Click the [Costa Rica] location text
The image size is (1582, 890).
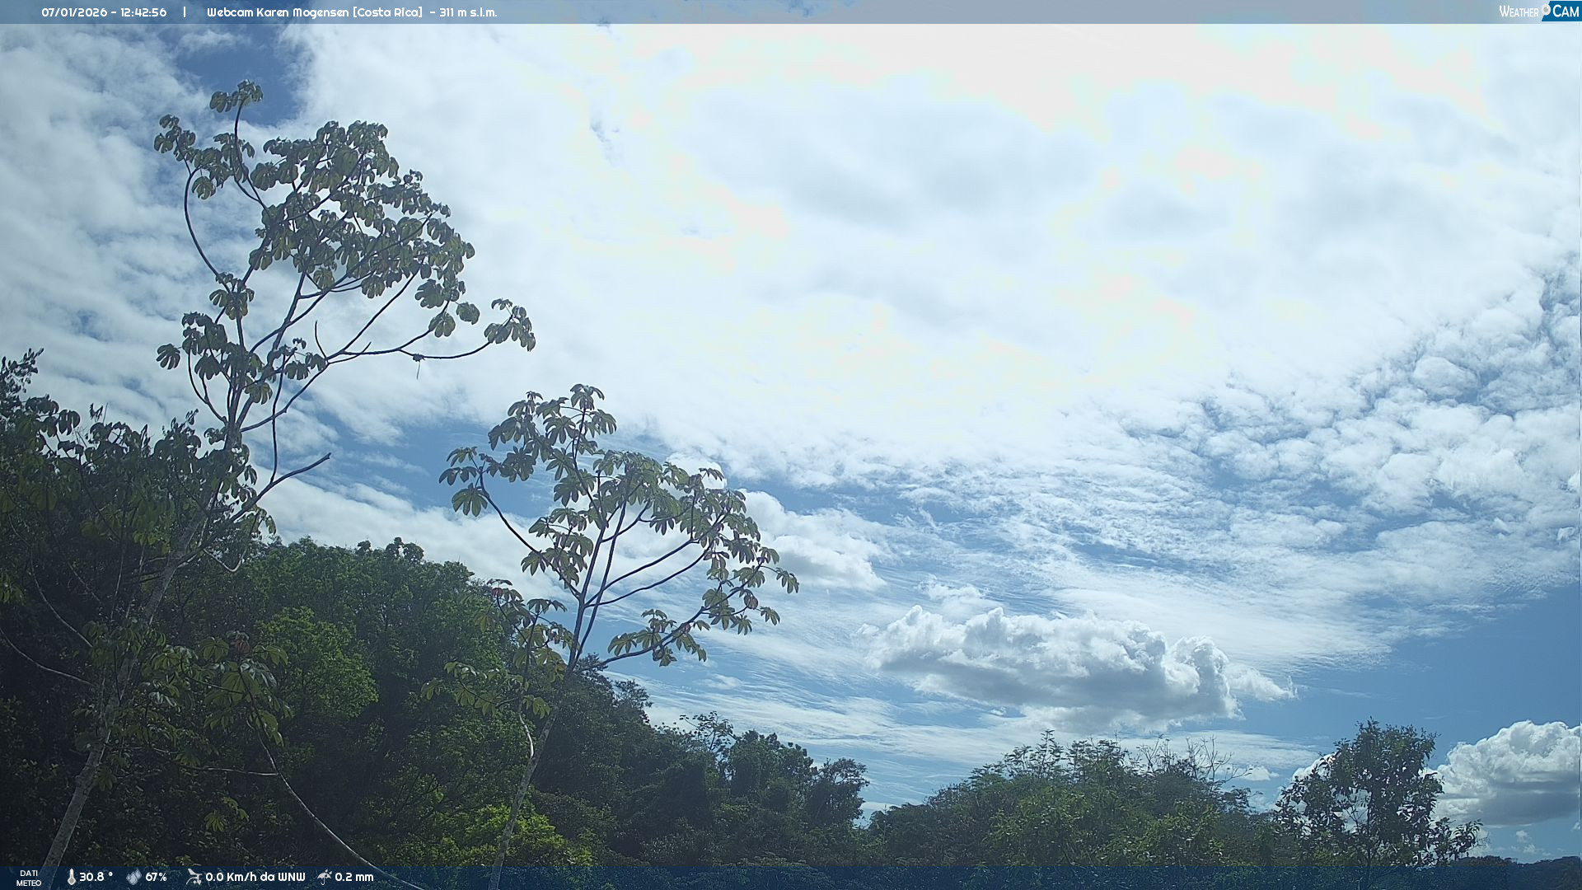(x=387, y=12)
